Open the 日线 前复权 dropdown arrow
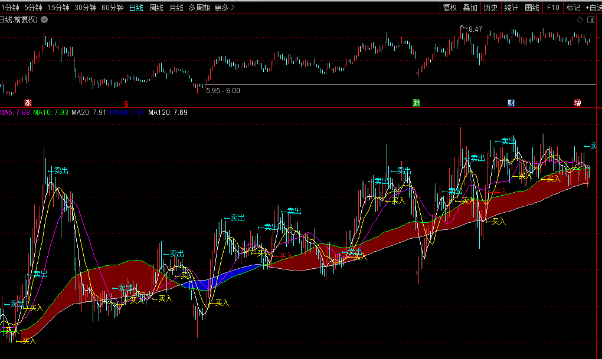The height and width of the screenshot is (359, 602). [x=44, y=19]
